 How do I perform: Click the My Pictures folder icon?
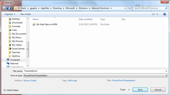point(10,41)
